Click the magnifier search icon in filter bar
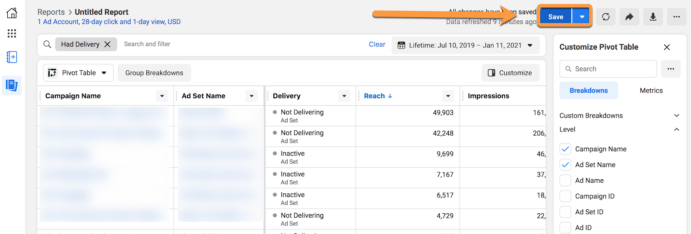 pyautogui.click(x=47, y=44)
